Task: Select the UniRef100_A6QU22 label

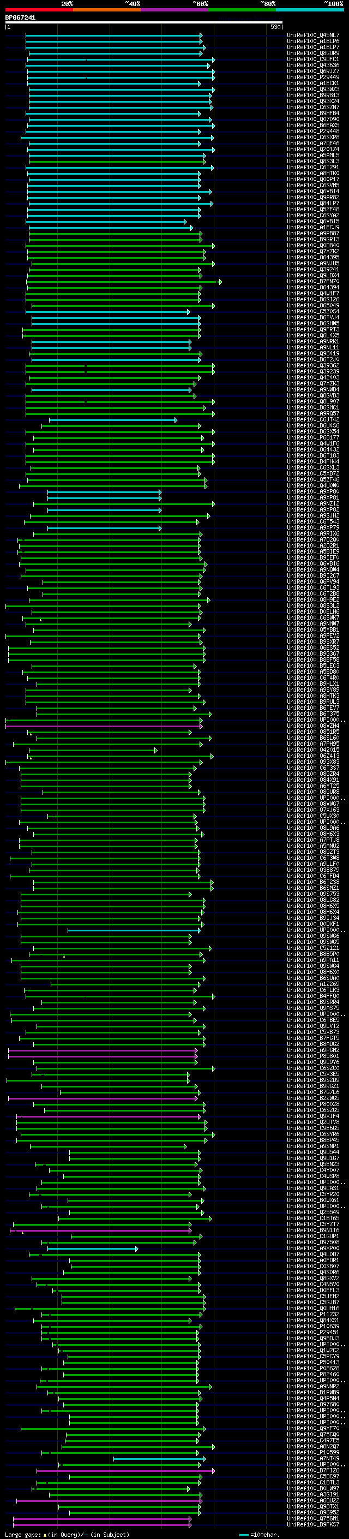Action: (x=313, y=1500)
